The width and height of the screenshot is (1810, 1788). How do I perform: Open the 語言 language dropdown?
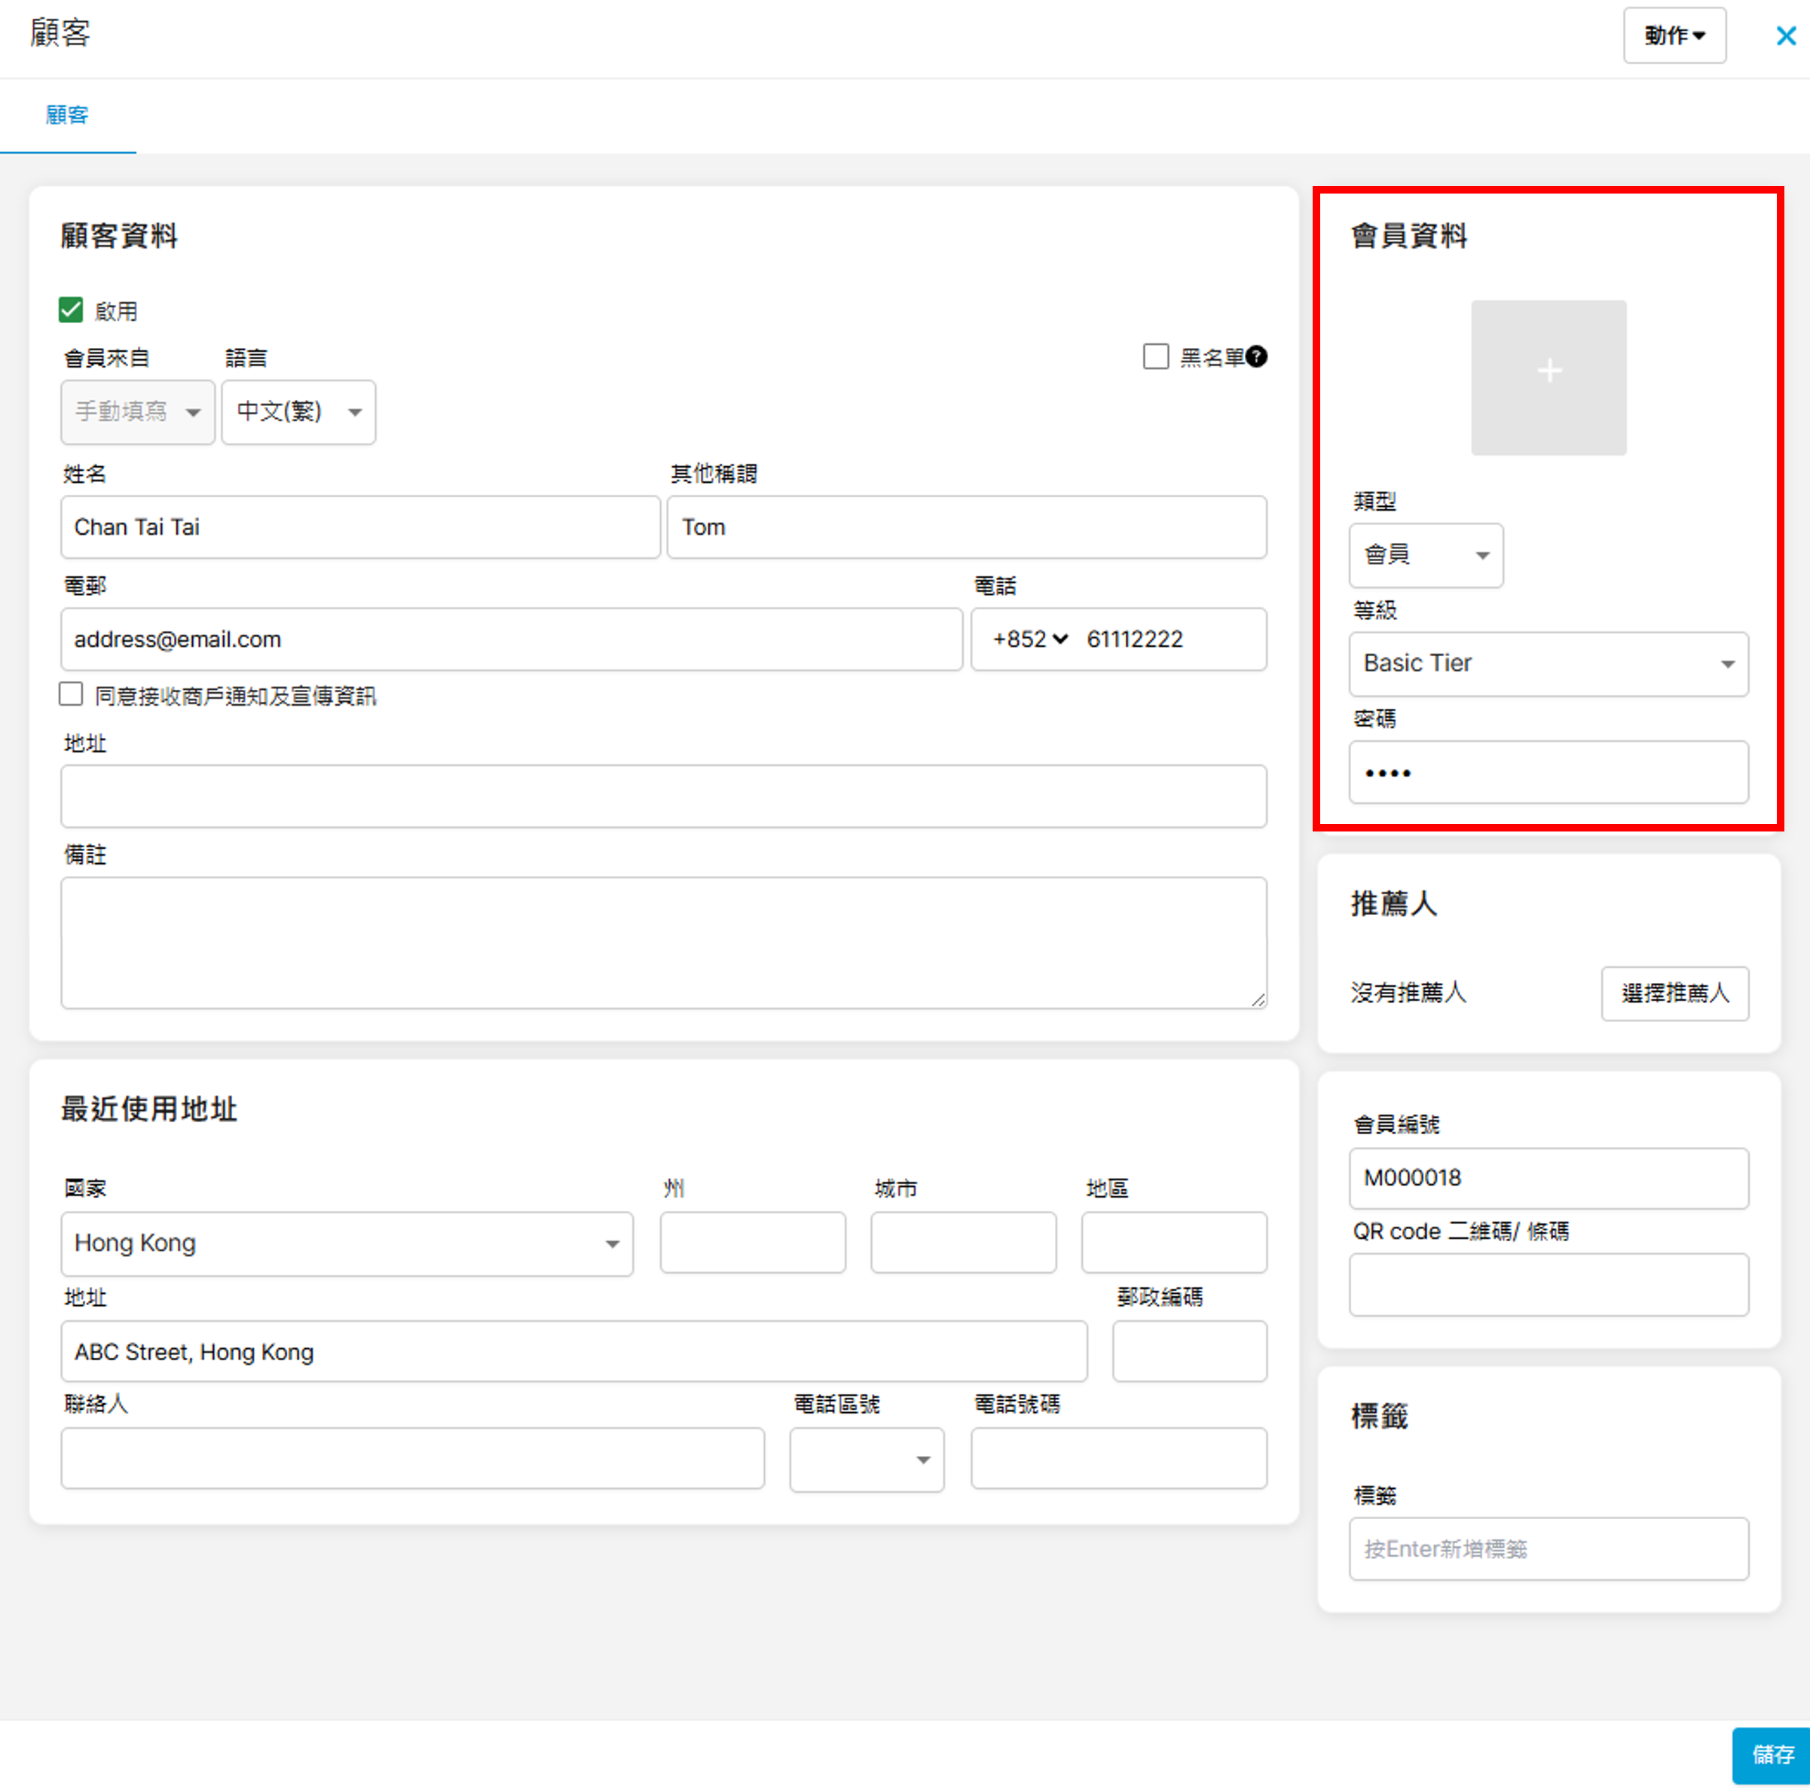click(x=298, y=412)
